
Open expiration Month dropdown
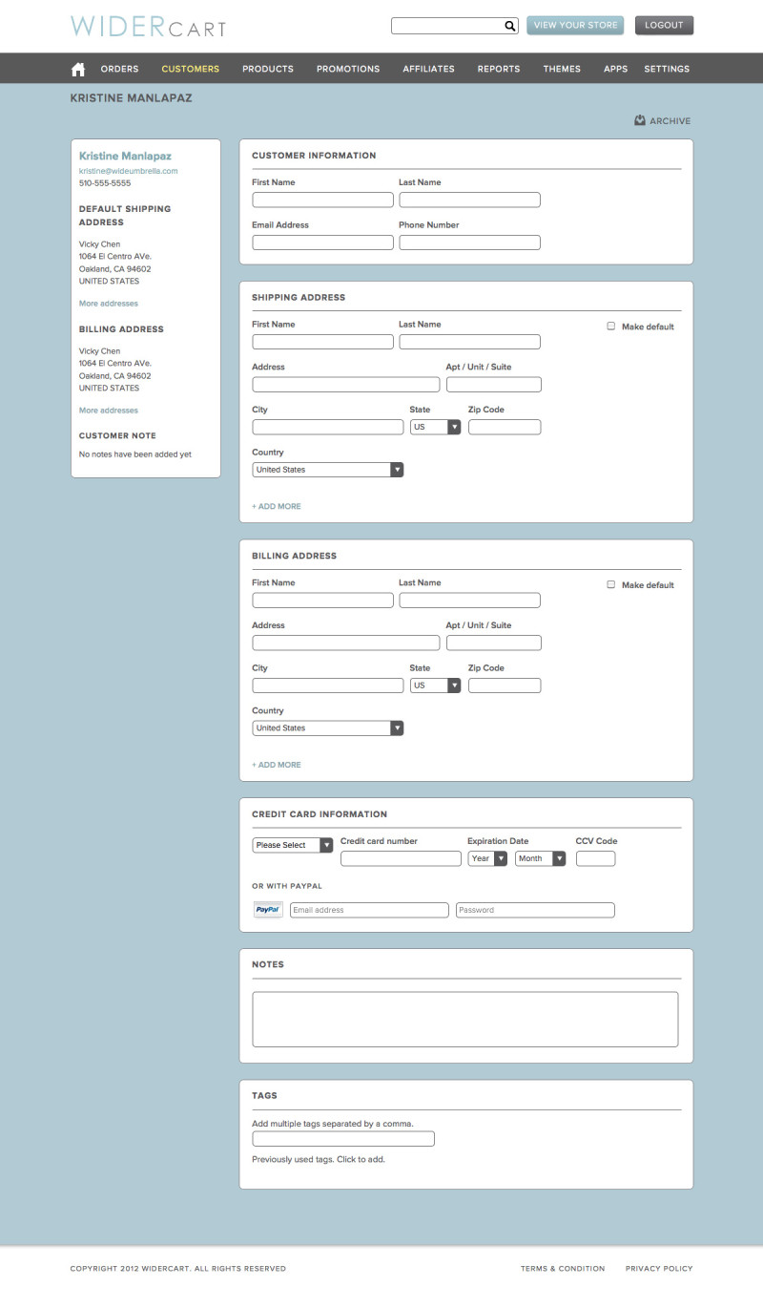click(x=540, y=858)
